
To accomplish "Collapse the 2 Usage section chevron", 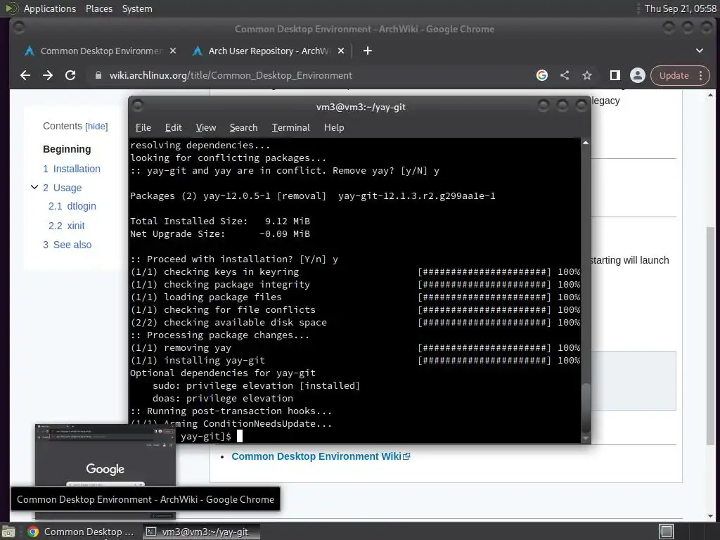I will click(34, 187).
